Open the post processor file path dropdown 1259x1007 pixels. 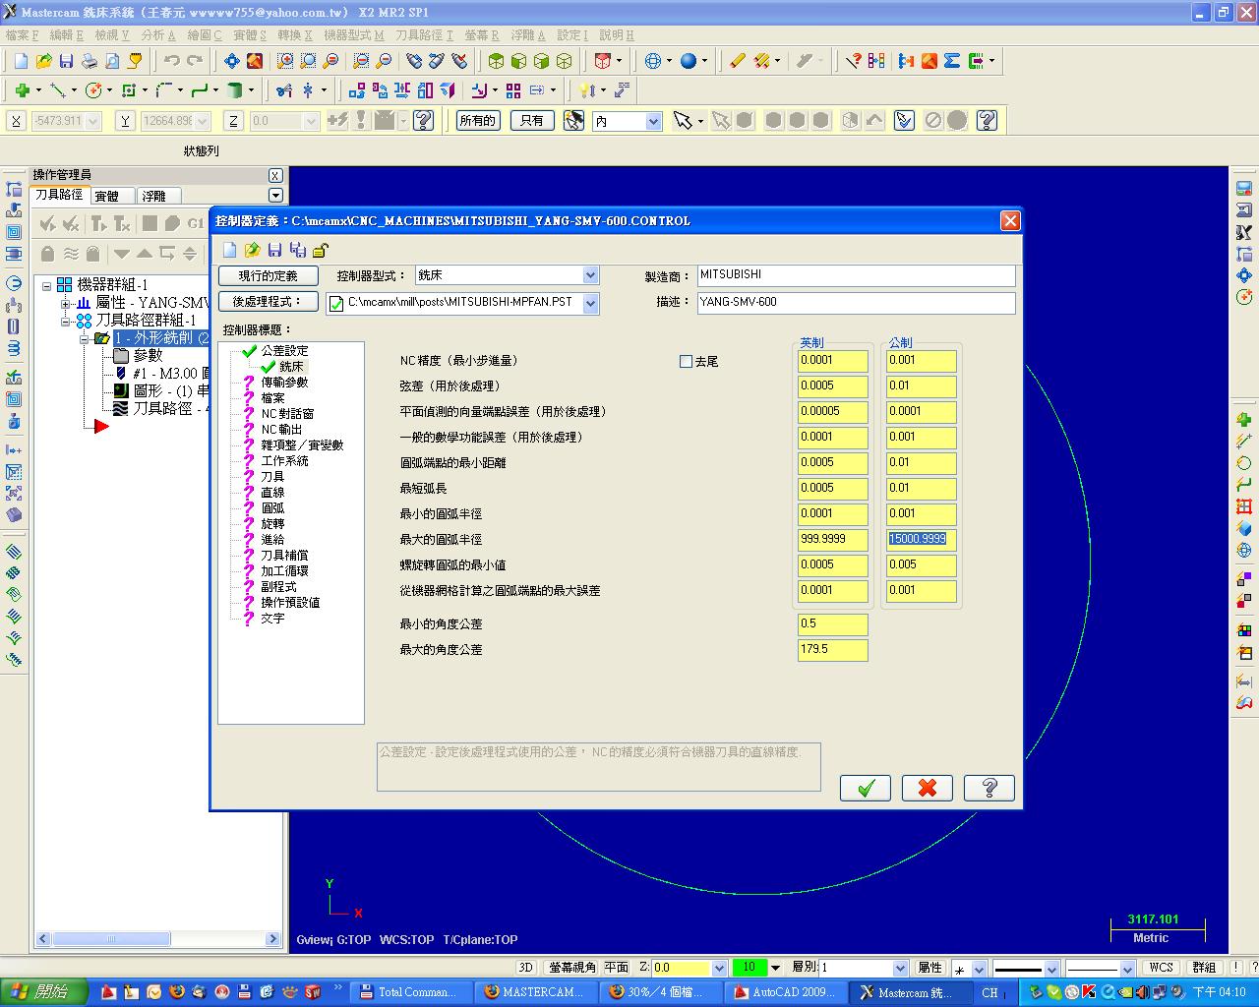point(590,303)
